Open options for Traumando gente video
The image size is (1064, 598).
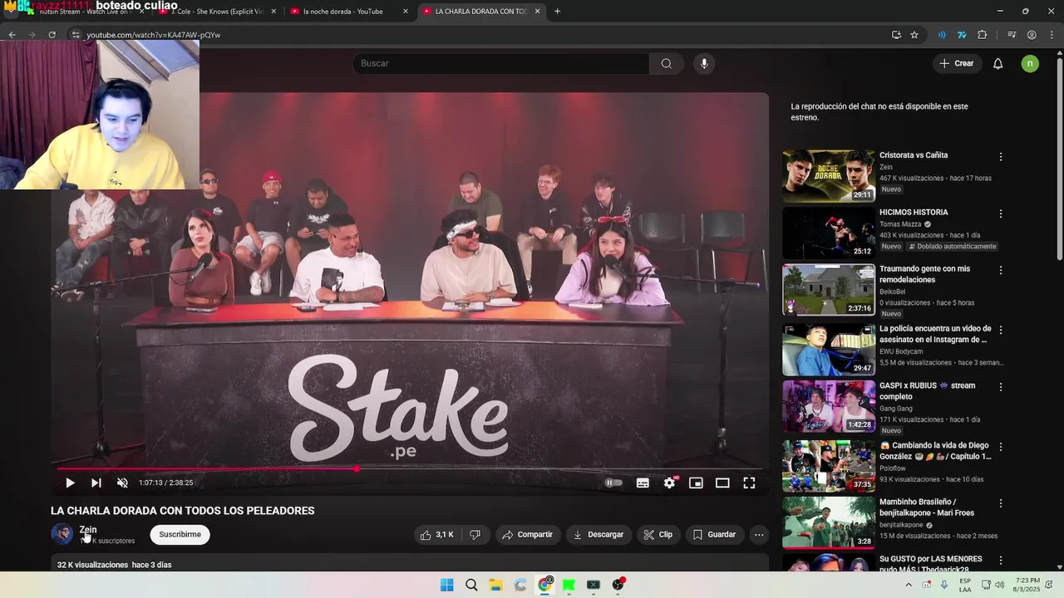(1001, 270)
